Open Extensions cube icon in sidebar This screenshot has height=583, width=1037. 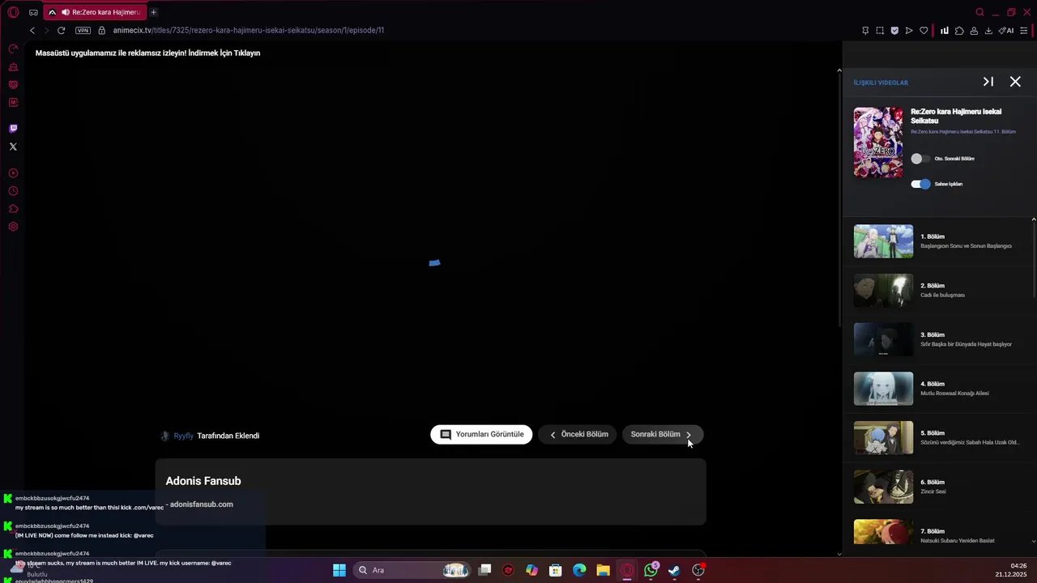pos(13,209)
